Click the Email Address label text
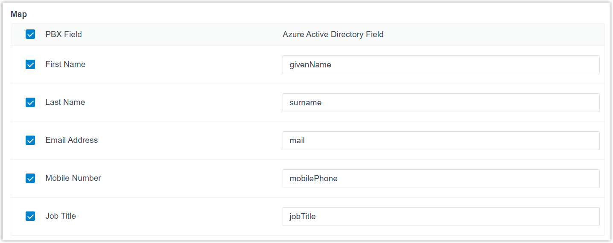The width and height of the screenshot is (613, 243). coord(71,140)
